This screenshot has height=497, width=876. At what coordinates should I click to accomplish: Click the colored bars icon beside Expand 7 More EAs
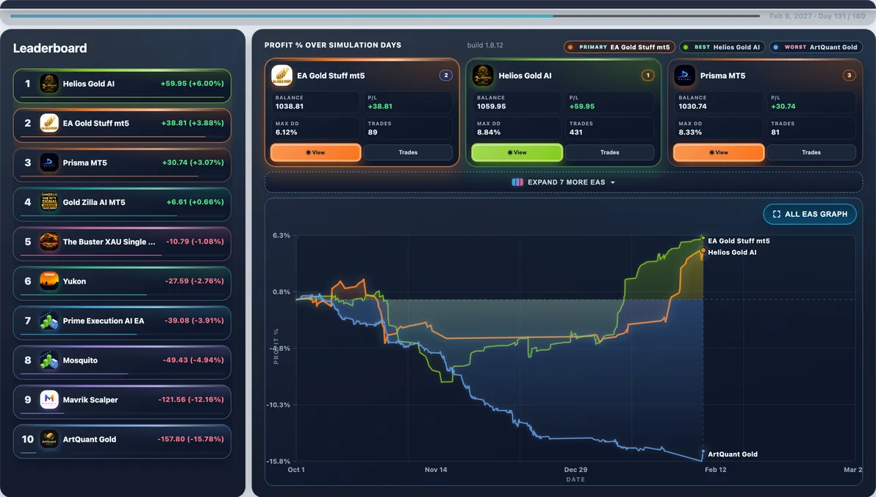[517, 182]
